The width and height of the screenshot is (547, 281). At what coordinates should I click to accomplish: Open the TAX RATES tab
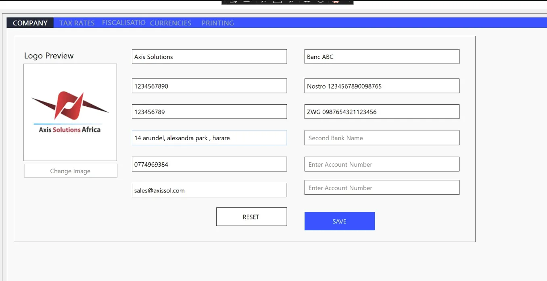pyautogui.click(x=77, y=23)
